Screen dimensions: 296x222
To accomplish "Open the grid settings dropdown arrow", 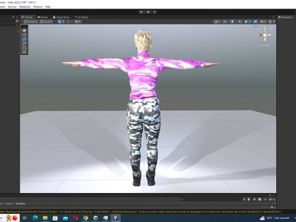I will 64,22.
